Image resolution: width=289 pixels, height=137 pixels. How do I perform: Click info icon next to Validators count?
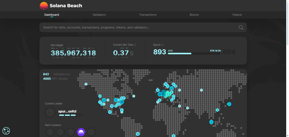tap(69, 74)
